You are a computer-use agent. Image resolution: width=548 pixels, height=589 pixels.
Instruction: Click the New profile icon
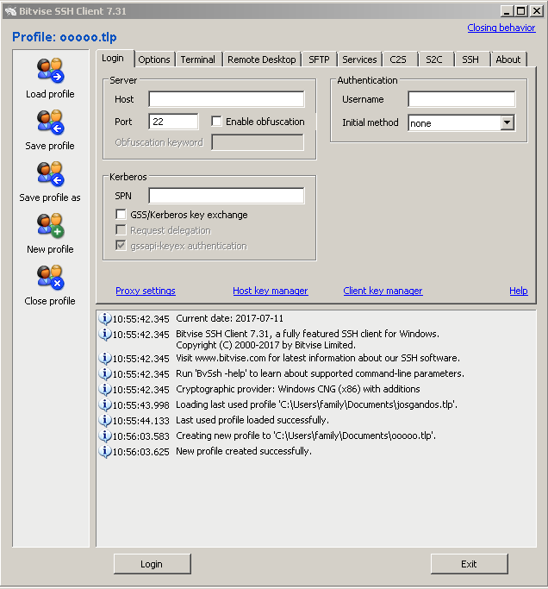pyautogui.click(x=50, y=226)
